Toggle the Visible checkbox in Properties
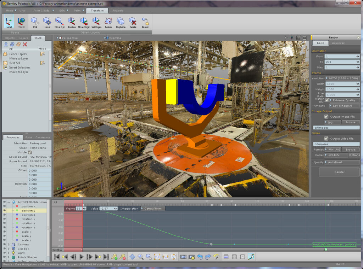This screenshot has height=269, width=363. [x=30, y=152]
